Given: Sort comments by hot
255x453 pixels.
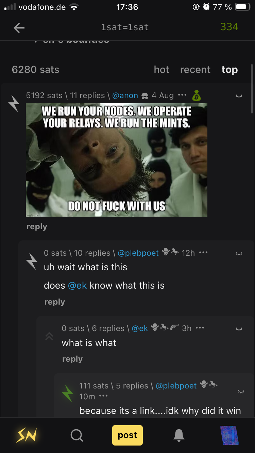Looking at the screenshot, I should coord(161,70).
